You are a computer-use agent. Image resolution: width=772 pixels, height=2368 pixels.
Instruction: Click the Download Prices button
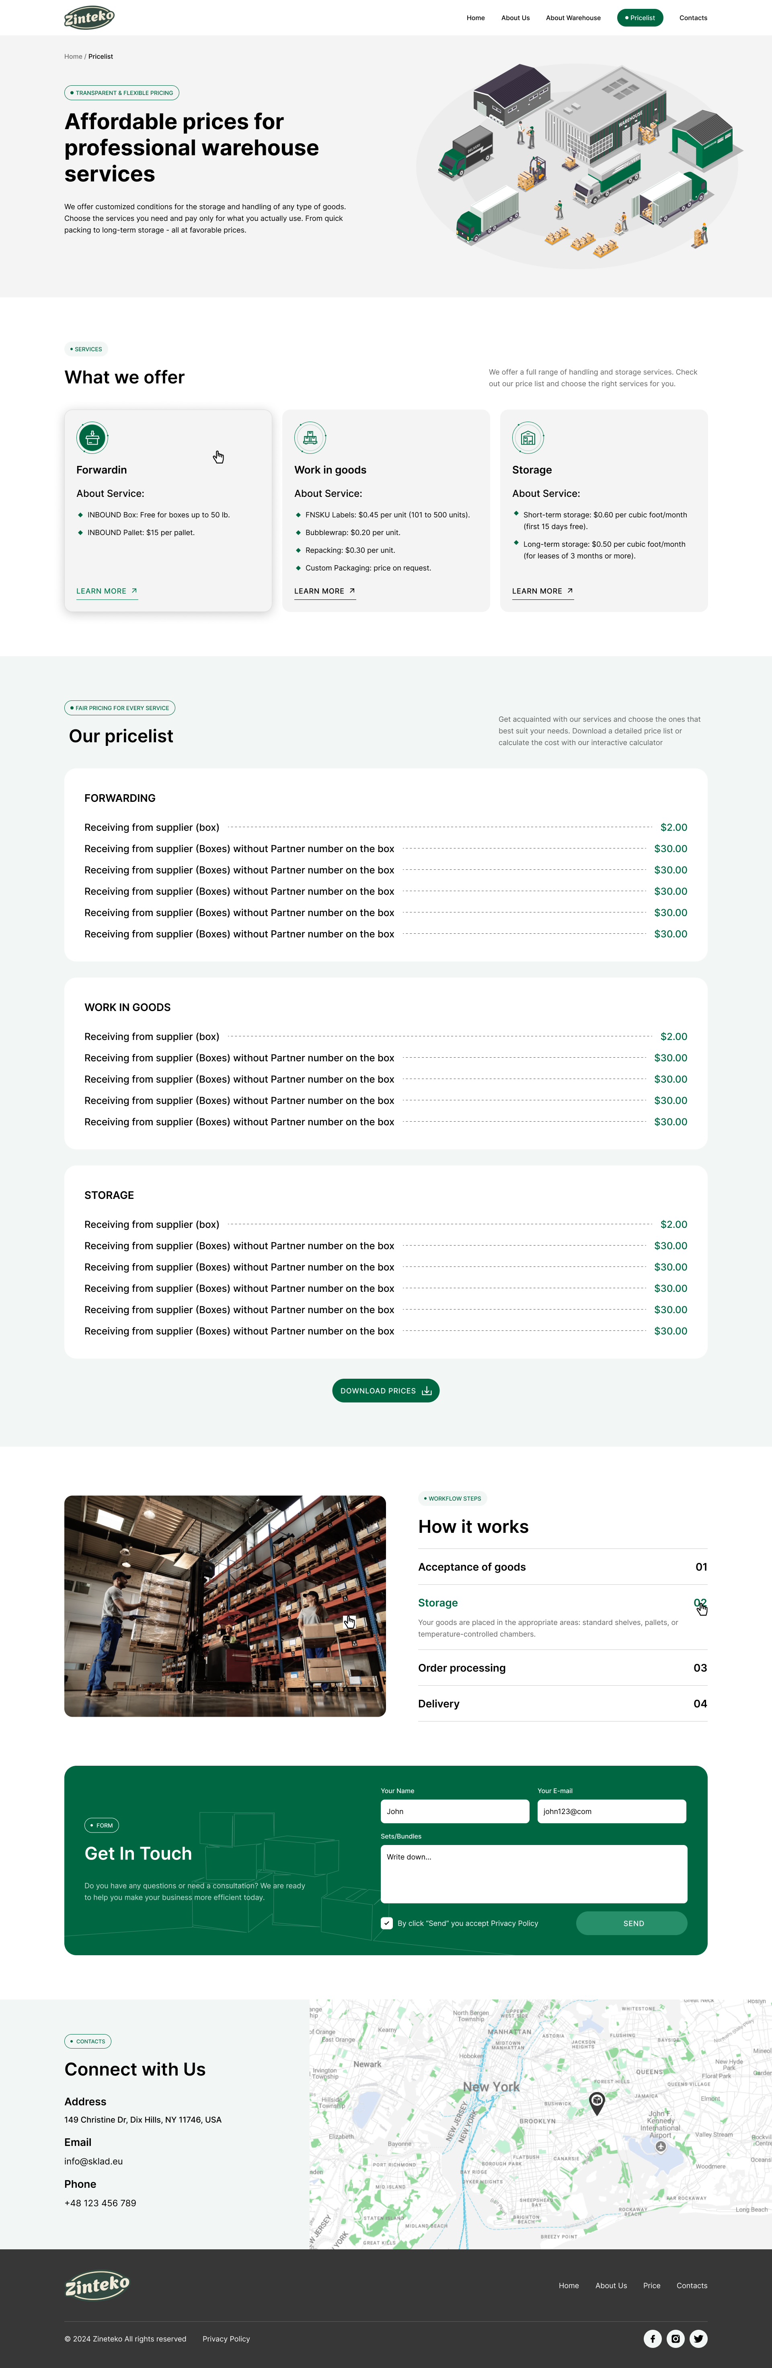click(x=386, y=1391)
